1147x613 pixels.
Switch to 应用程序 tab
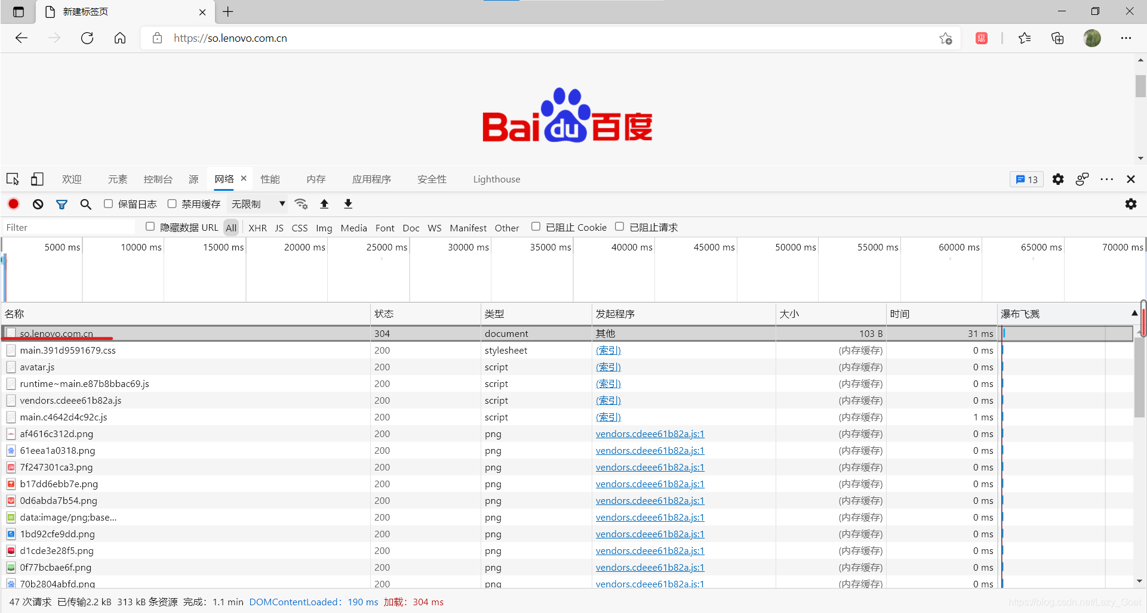coord(371,179)
